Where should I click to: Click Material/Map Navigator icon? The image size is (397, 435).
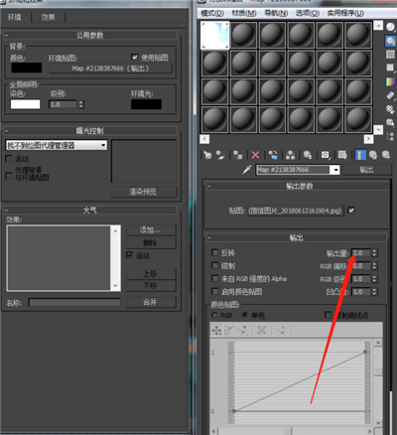(390, 136)
